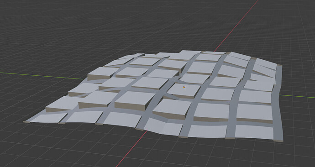Select the second tile in the front row
Viewport: 315px width, 167px height.
coord(84,117)
